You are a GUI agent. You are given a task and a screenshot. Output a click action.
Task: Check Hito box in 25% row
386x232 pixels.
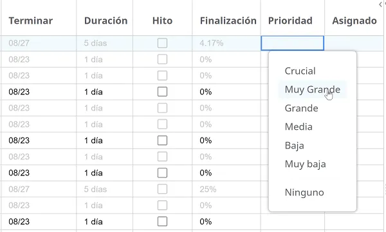pyautogui.click(x=162, y=189)
